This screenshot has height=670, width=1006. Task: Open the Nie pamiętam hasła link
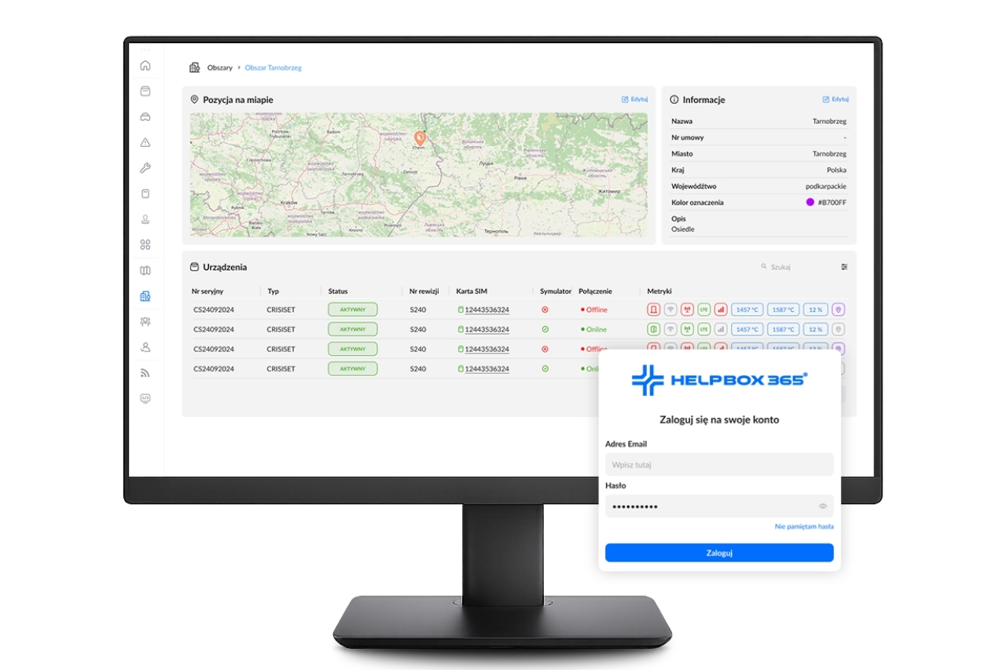[x=803, y=527]
